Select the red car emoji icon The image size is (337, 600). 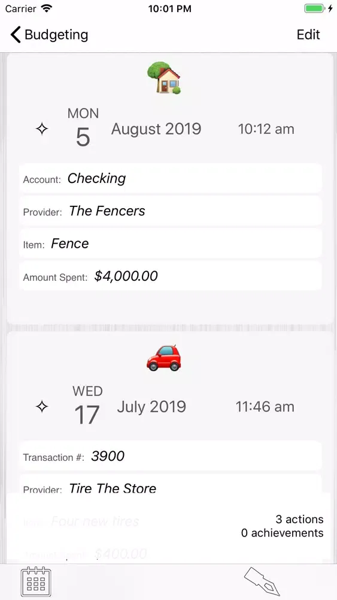click(164, 358)
